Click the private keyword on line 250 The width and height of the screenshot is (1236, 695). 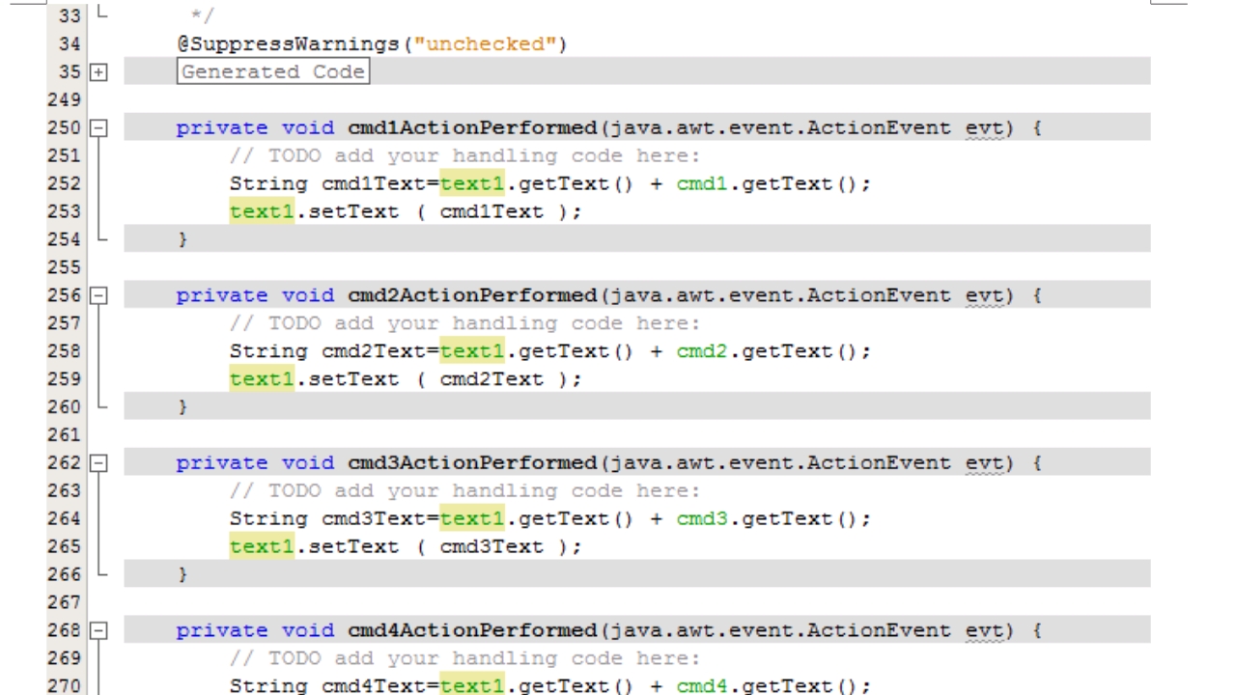[x=222, y=127]
